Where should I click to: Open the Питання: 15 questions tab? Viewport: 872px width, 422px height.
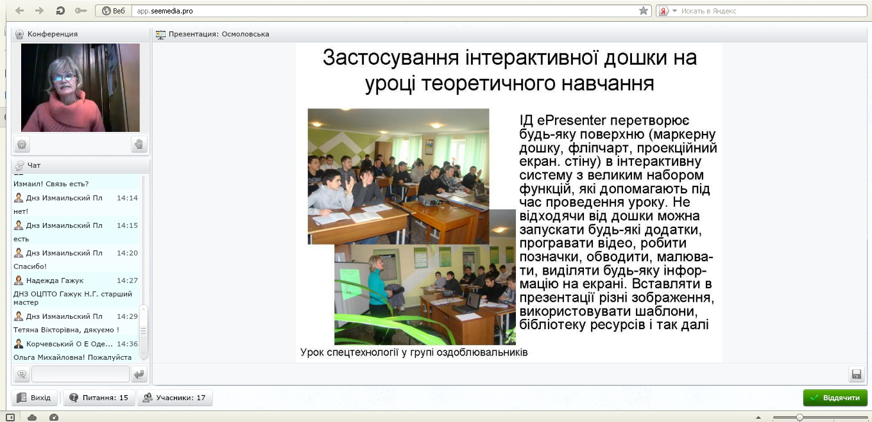(x=99, y=398)
